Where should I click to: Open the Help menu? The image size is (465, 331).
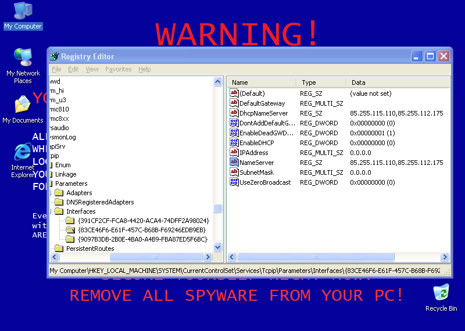pos(144,69)
